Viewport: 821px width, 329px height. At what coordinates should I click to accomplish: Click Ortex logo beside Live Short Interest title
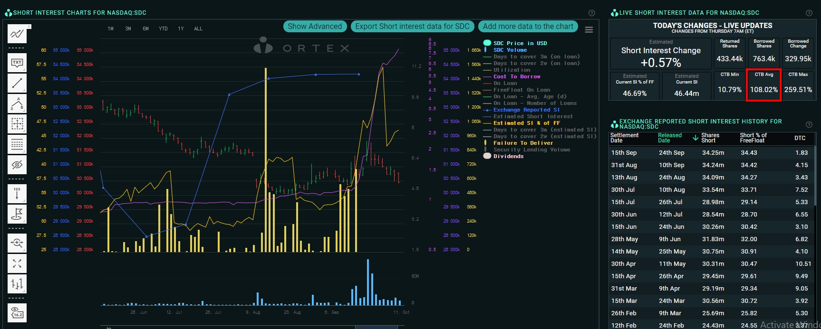click(614, 13)
